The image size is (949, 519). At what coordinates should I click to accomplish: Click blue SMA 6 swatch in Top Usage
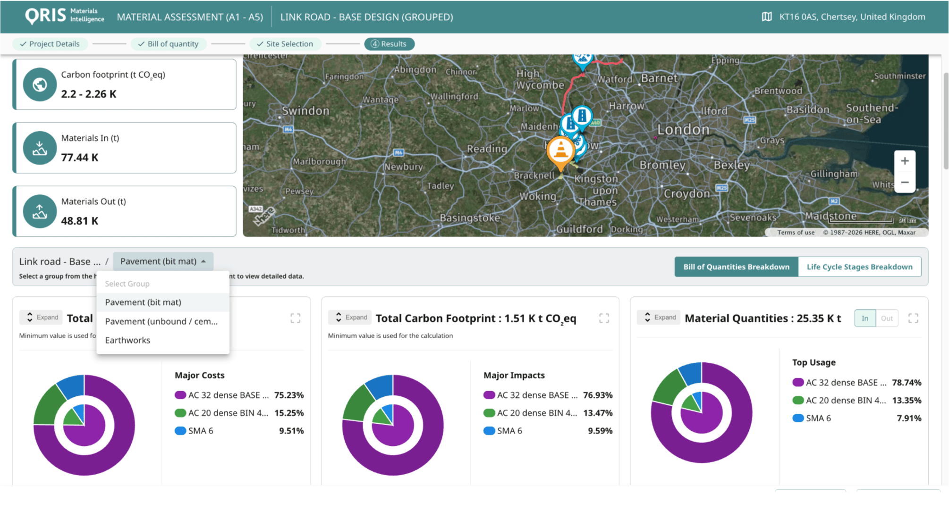797,418
